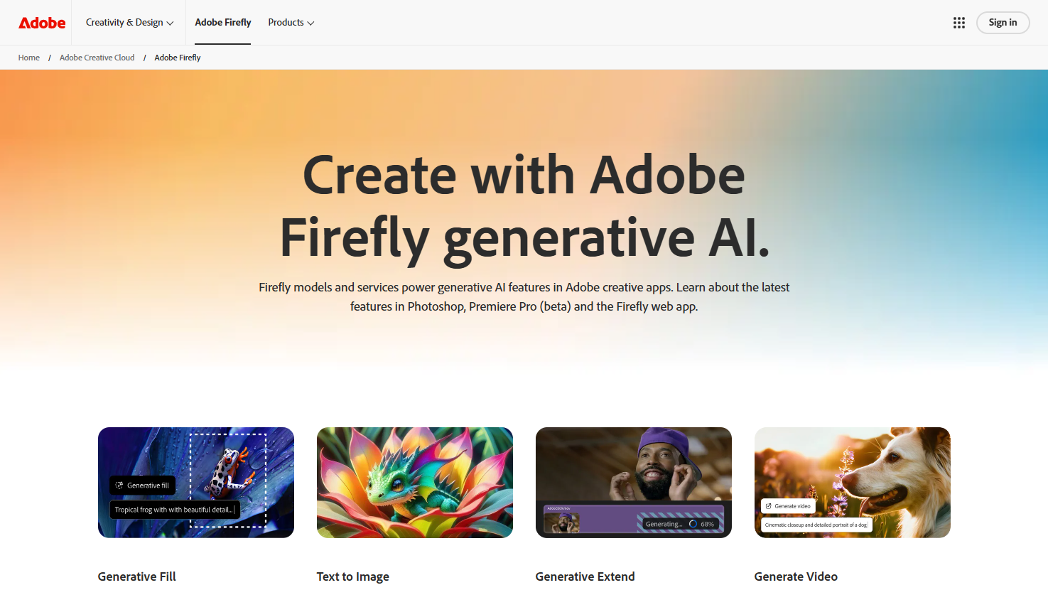Screen dimensions: 1048x590
Task: Click the dashed selection box around the frog
Action: [228, 480]
